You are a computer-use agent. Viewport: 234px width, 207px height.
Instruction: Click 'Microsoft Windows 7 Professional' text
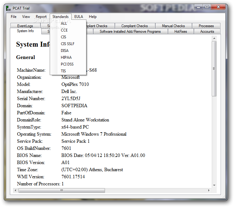[x=94, y=134]
